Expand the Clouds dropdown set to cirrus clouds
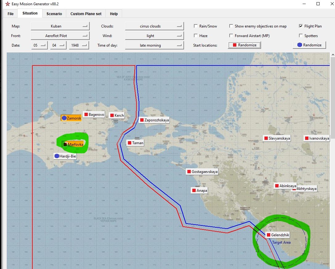 [x=154, y=26]
